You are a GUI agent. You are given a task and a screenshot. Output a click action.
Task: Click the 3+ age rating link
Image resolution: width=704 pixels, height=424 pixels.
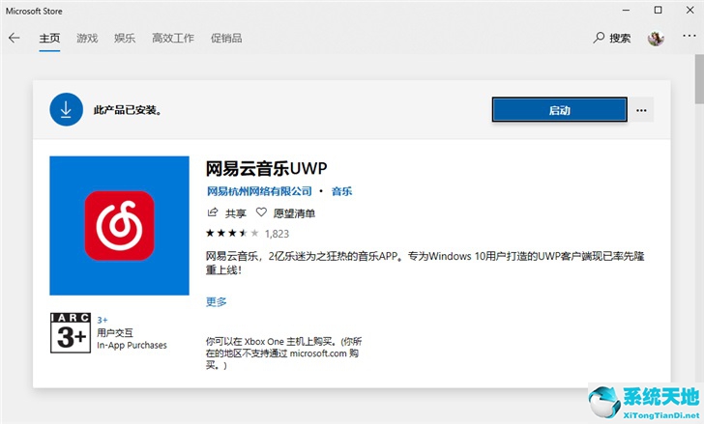(x=103, y=320)
